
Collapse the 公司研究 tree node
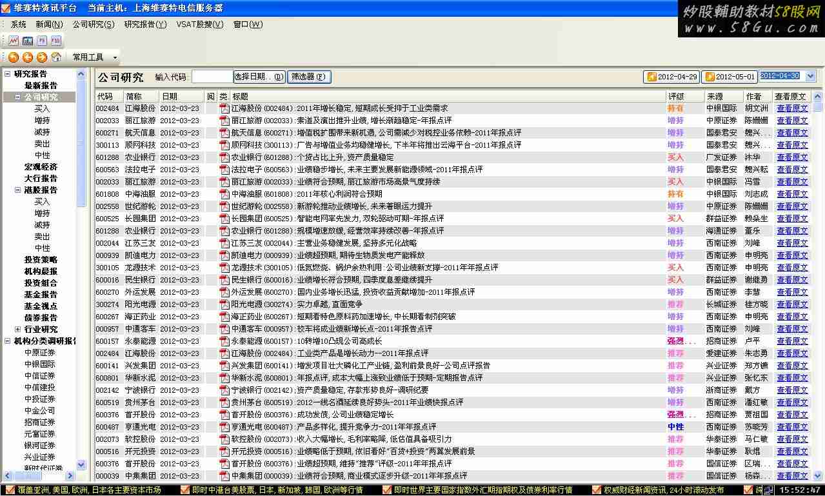pyautogui.click(x=17, y=97)
